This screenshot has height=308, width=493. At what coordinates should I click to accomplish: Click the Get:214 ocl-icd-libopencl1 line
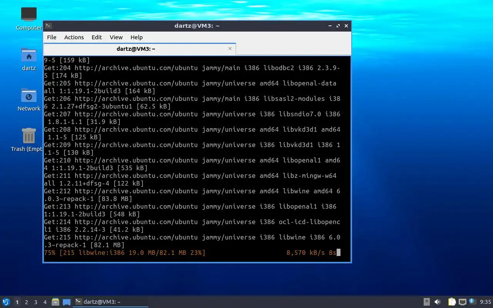[192, 226]
